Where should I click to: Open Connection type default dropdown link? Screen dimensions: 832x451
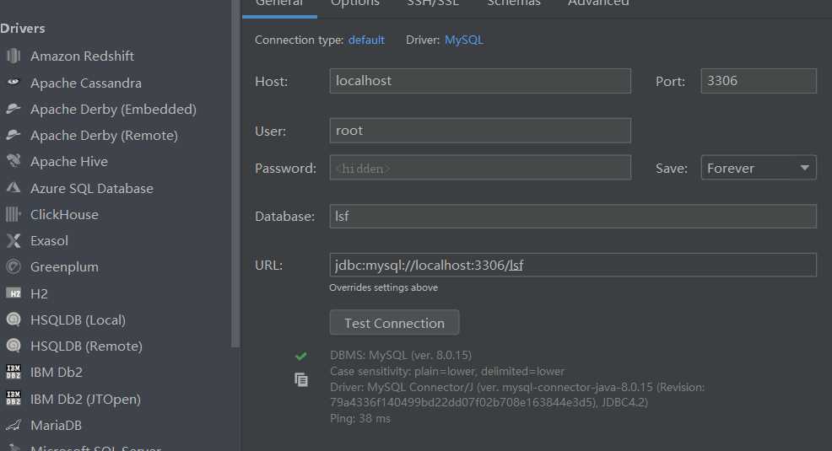pos(366,40)
